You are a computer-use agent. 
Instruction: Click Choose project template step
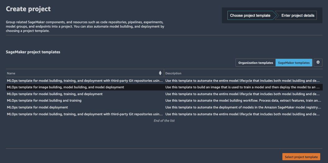click(x=250, y=15)
